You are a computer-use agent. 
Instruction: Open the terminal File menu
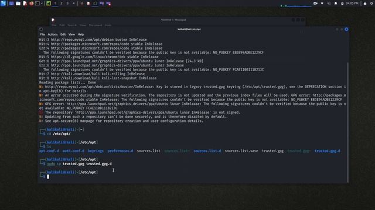coord(43,34)
